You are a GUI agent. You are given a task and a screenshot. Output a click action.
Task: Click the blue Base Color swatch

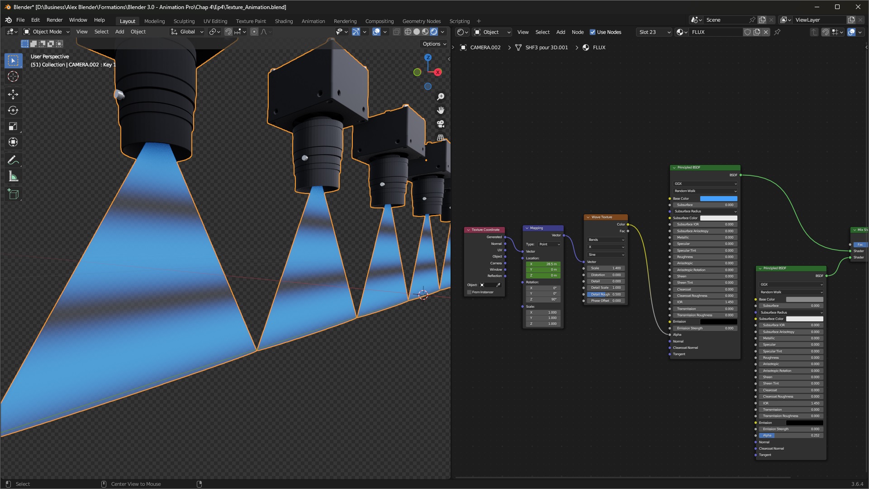click(x=718, y=198)
